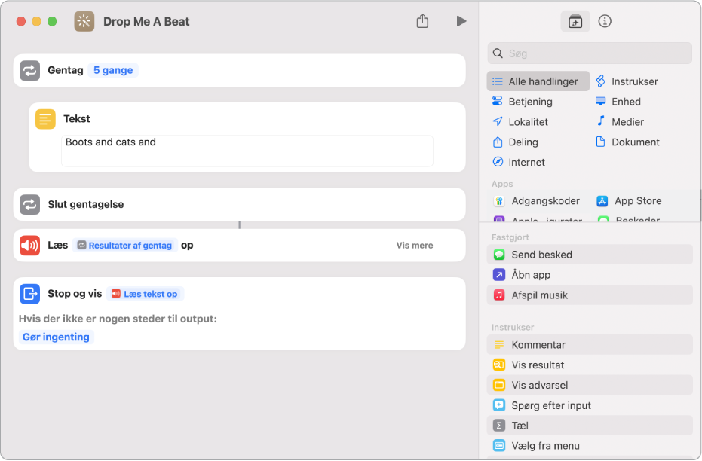Screen dimensions: 702x461
Task: Select the Resultater af gentag variable
Action: (x=125, y=246)
